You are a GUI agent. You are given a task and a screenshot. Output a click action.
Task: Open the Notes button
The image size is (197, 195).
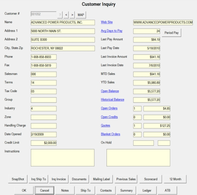pos(65,190)
